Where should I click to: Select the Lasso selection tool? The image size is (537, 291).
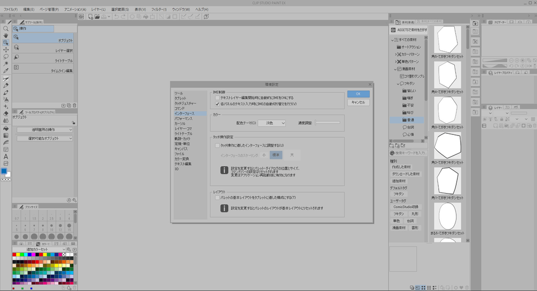pyautogui.click(x=6, y=57)
